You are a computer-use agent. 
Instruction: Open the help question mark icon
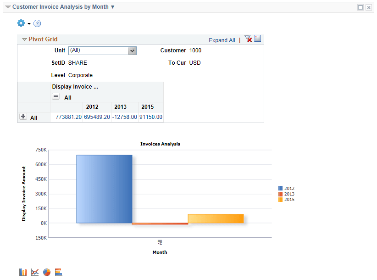point(37,23)
